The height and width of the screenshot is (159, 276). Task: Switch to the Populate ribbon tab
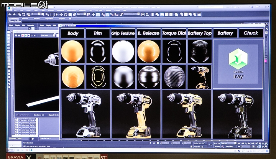pyautogui.click(x=62, y=18)
